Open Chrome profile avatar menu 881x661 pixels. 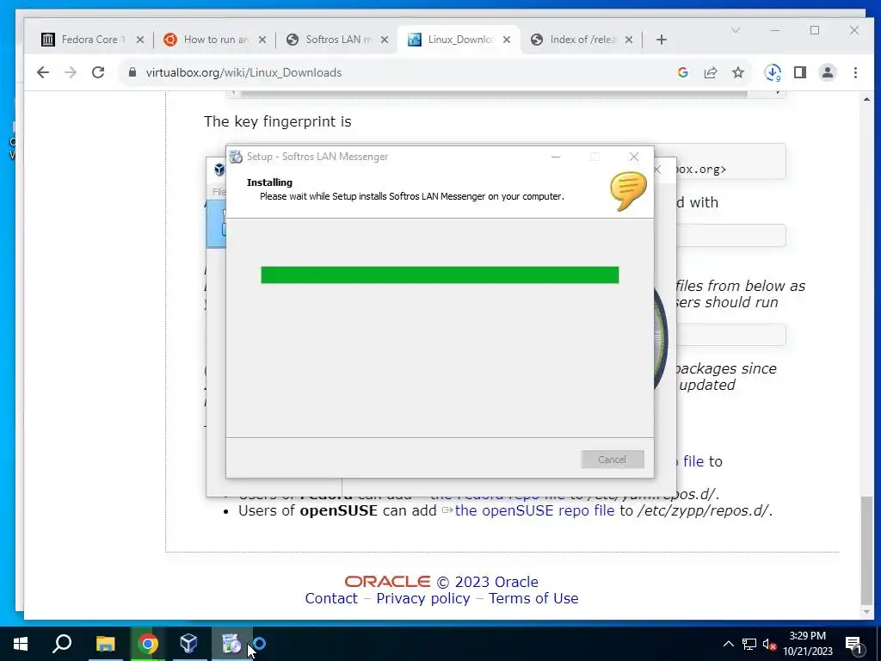(828, 72)
